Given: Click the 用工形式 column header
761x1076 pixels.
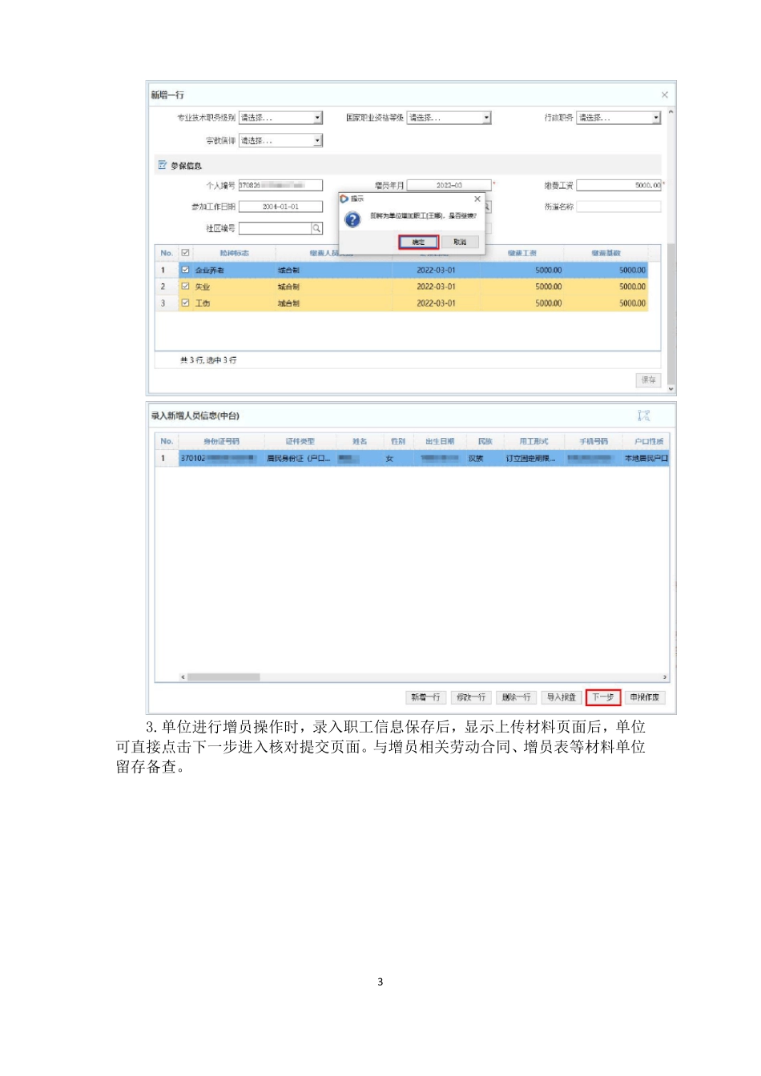Looking at the screenshot, I should point(534,441).
